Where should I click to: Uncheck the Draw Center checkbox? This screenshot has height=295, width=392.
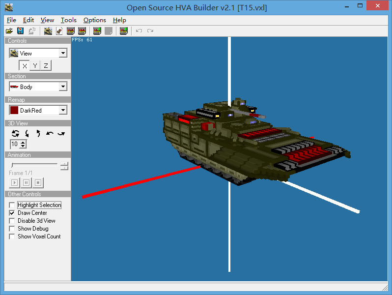click(12, 213)
